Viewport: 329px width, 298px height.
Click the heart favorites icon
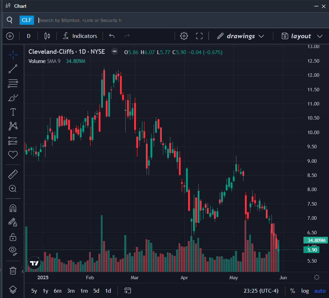coord(13,155)
